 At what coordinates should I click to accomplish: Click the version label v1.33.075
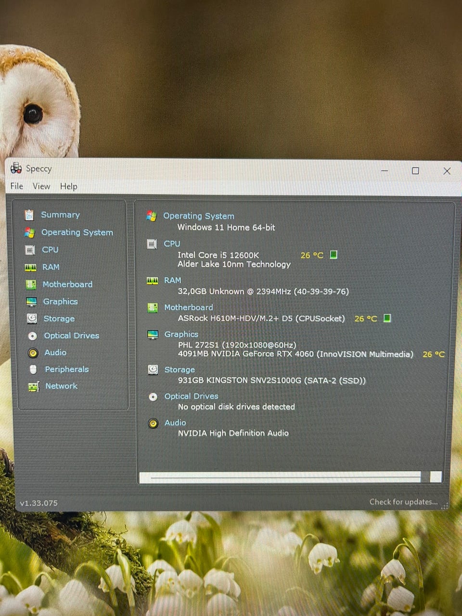click(38, 503)
